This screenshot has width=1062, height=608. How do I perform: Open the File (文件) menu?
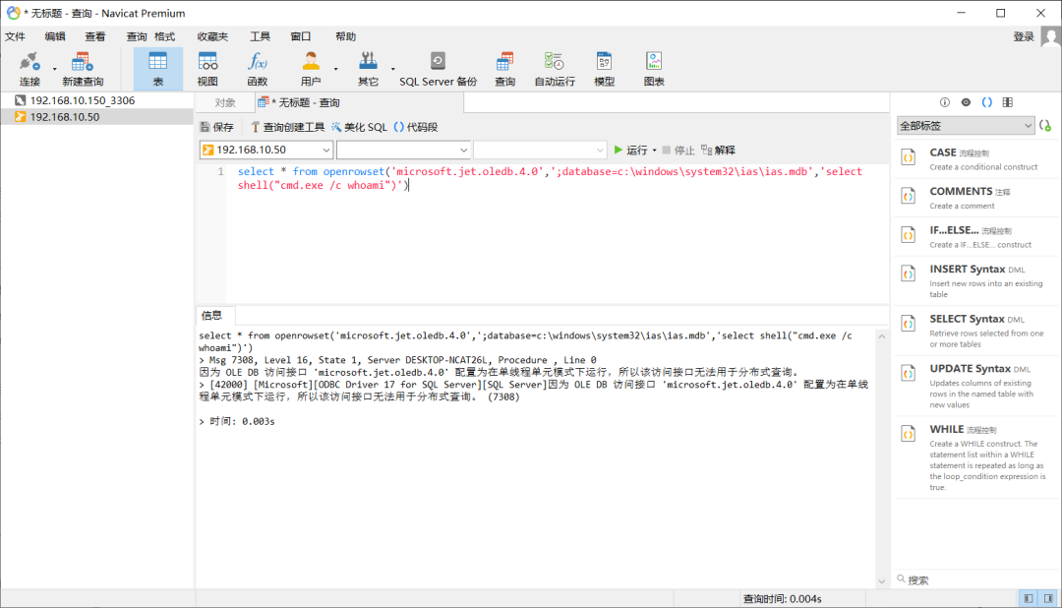[x=15, y=36]
